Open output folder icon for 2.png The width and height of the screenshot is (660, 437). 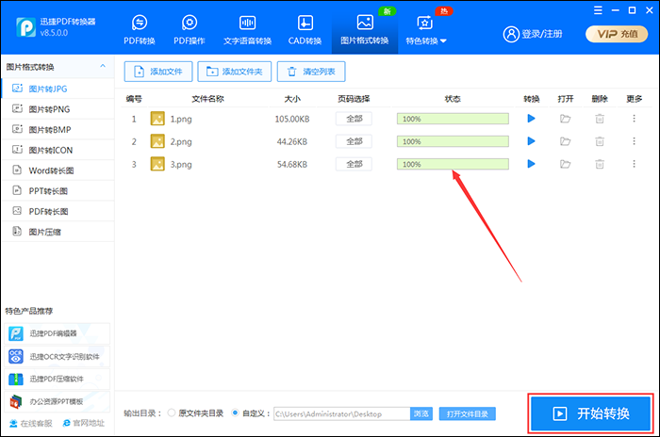point(566,141)
